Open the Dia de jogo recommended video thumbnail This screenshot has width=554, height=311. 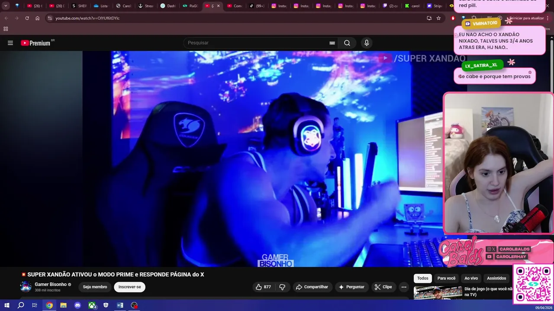[x=438, y=292]
